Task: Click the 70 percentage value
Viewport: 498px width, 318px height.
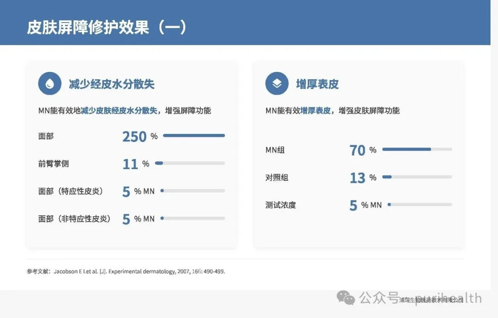Action: coord(357,150)
